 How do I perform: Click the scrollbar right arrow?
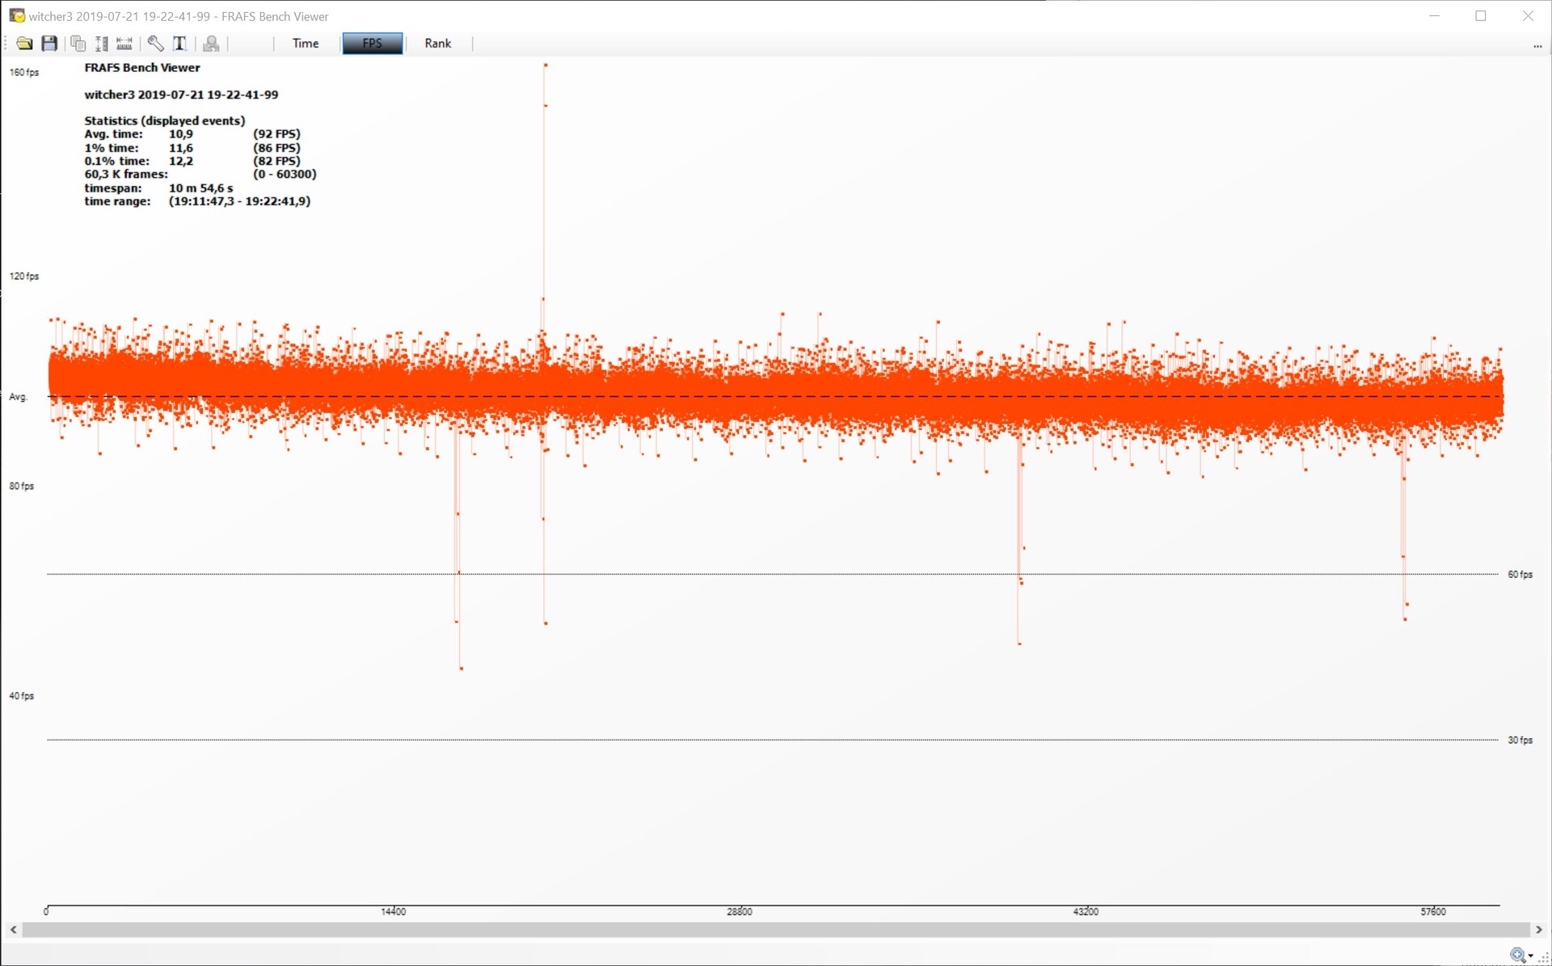[1538, 930]
